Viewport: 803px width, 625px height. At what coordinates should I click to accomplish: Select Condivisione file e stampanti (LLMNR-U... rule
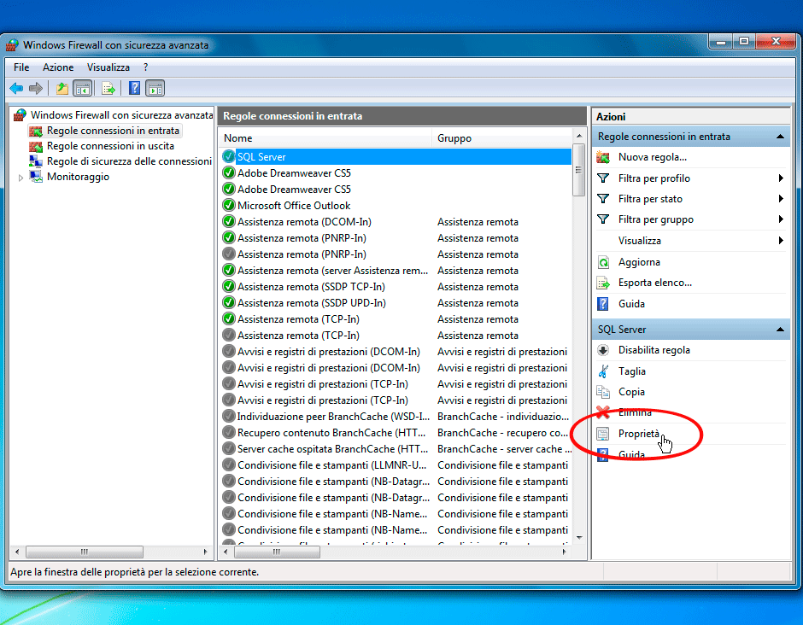coord(331,465)
